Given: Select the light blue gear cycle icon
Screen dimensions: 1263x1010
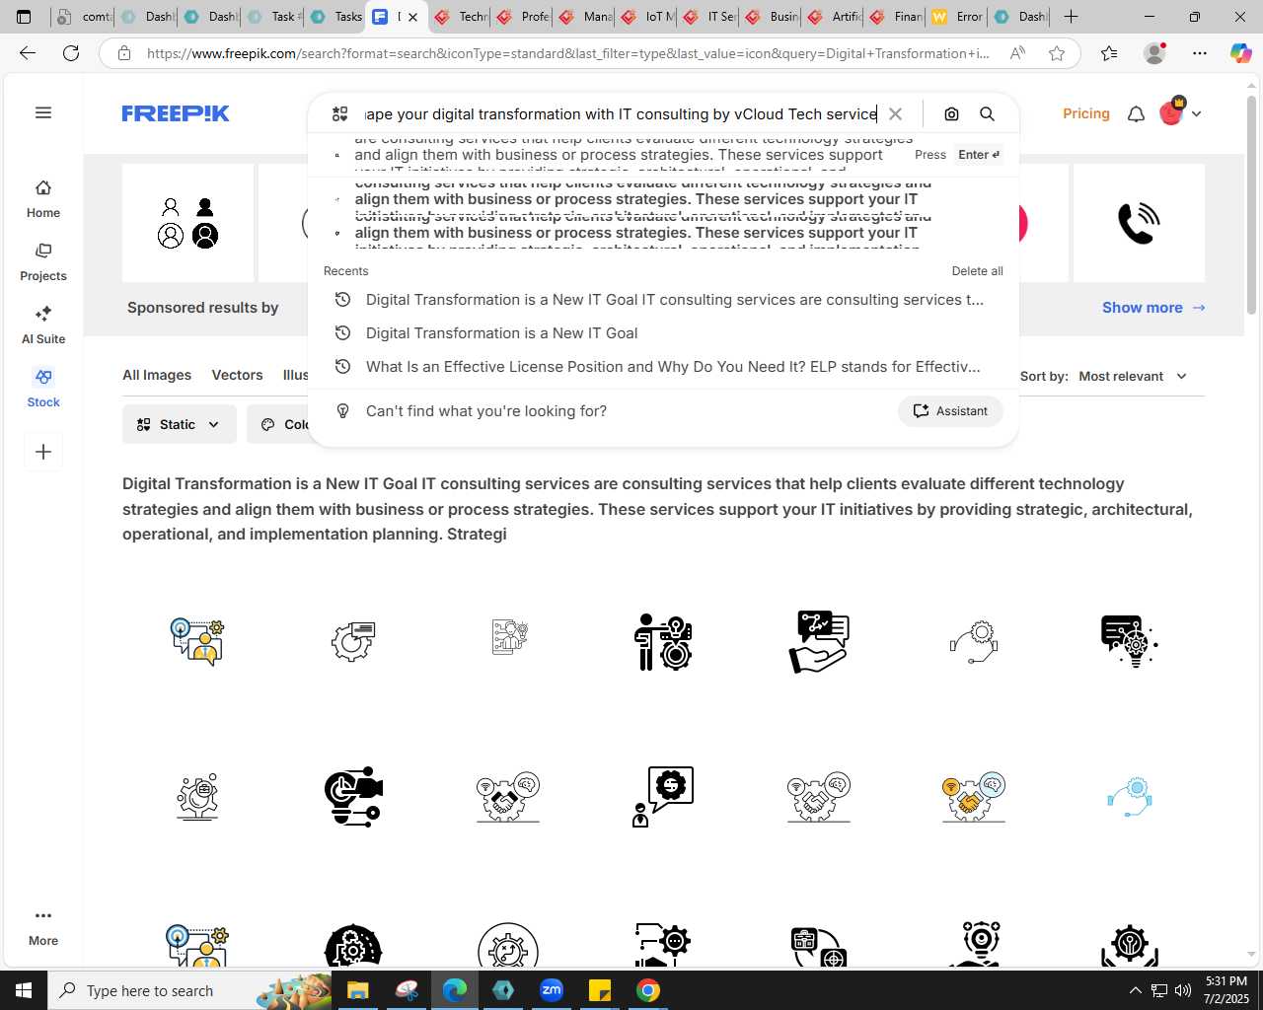Looking at the screenshot, I should pyautogui.click(x=1130, y=797).
